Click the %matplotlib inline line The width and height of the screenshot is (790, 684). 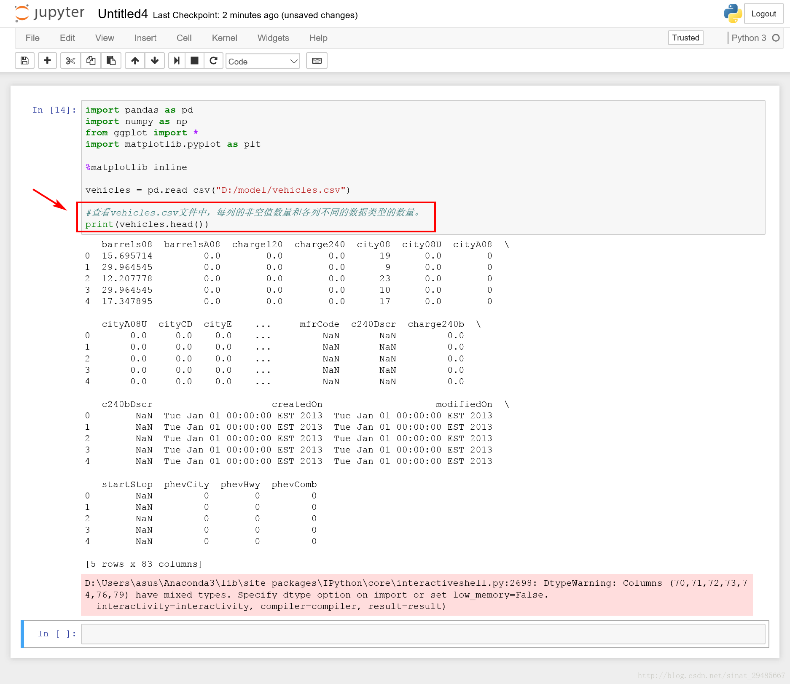click(136, 167)
